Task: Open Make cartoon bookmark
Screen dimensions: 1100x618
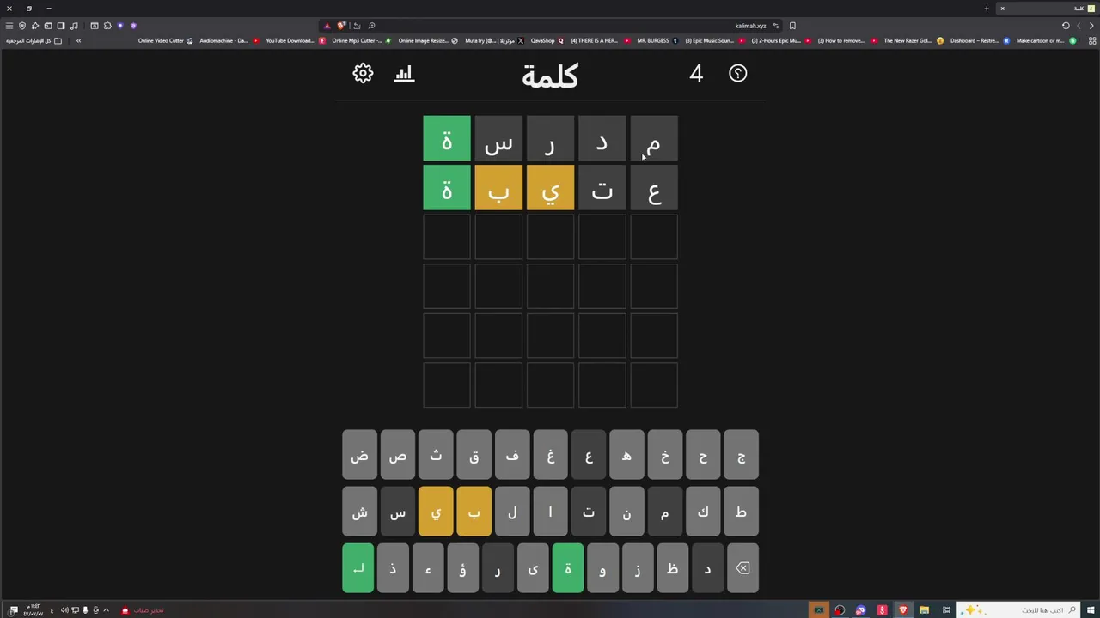Action: pos(1046,40)
